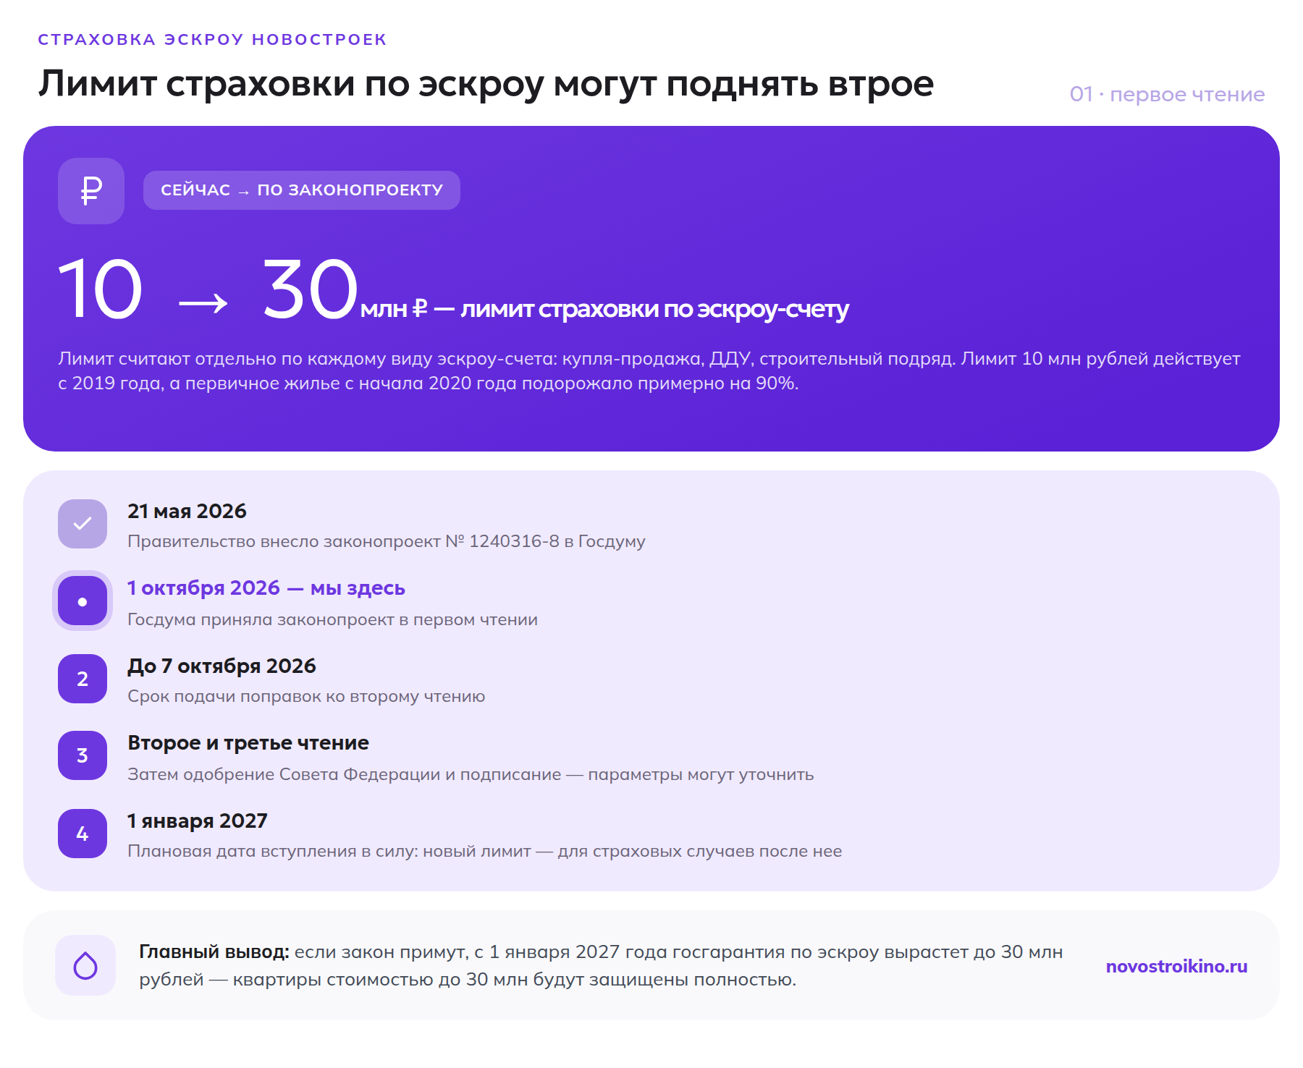Click the large number 10
Image resolution: width=1303 pixels, height=1068 pixels.
click(100, 289)
